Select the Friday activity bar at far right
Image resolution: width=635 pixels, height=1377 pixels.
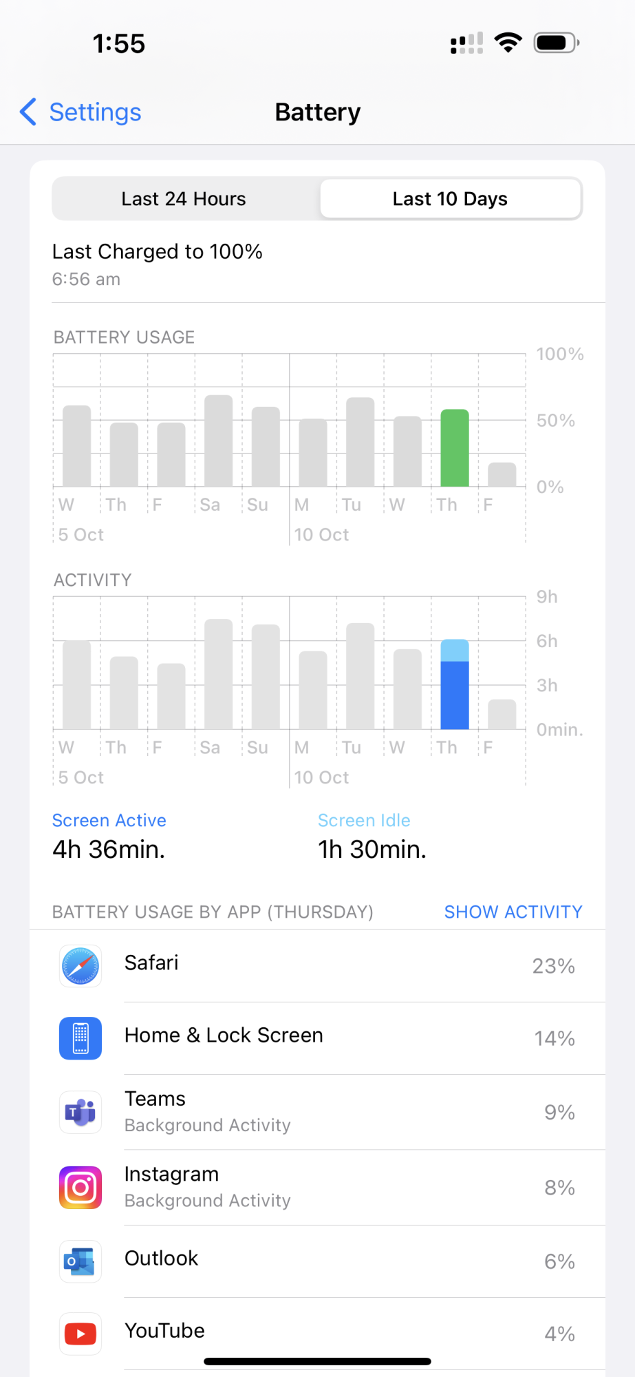[502, 715]
